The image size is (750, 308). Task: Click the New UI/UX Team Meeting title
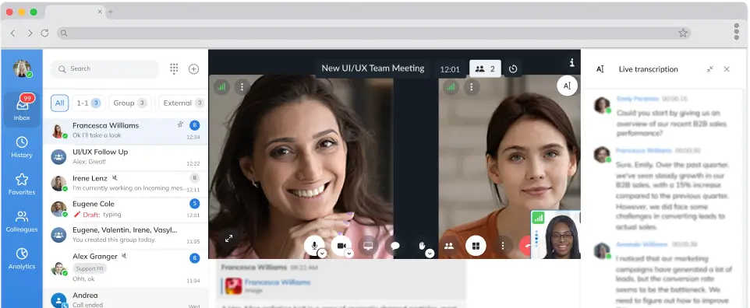pos(373,68)
